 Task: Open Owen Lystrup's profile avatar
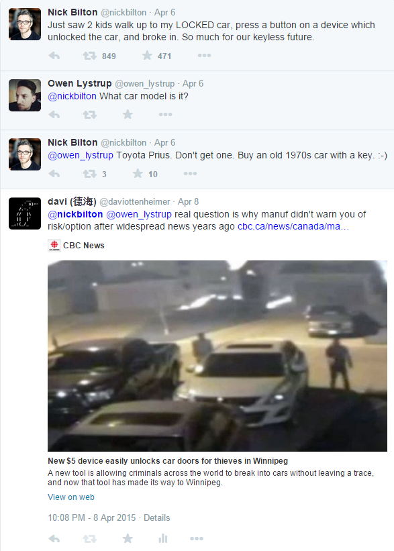point(25,95)
